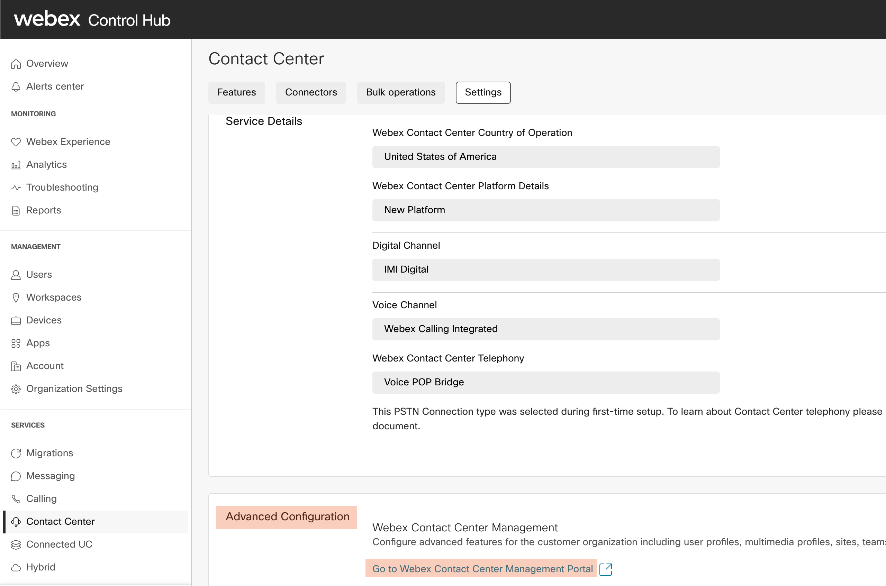Viewport: 886px width, 586px height.
Task: Open the Features tab
Action: coord(237,92)
